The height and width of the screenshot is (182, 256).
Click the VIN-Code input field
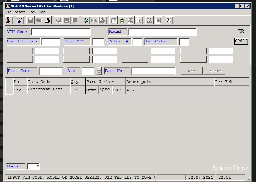(61, 32)
